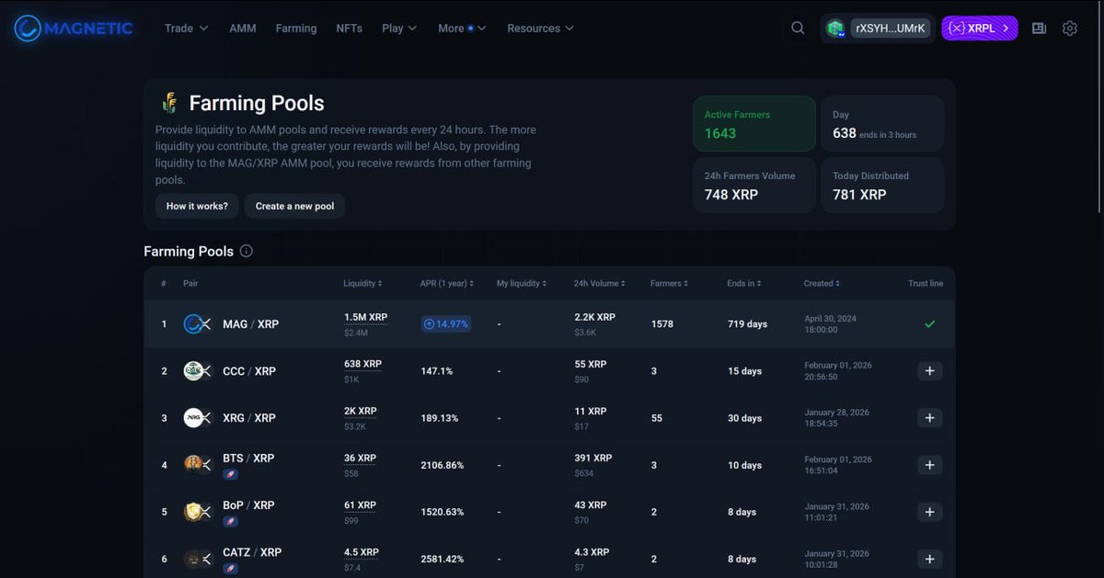The width and height of the screenshot is (1104, 578).
Task: Sort table by 24h Volume
Action: tap(599, 284)
